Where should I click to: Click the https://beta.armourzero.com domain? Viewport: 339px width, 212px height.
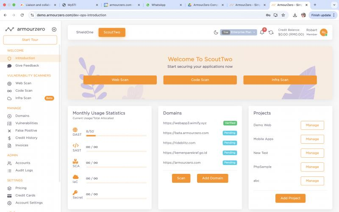(186, 133)
